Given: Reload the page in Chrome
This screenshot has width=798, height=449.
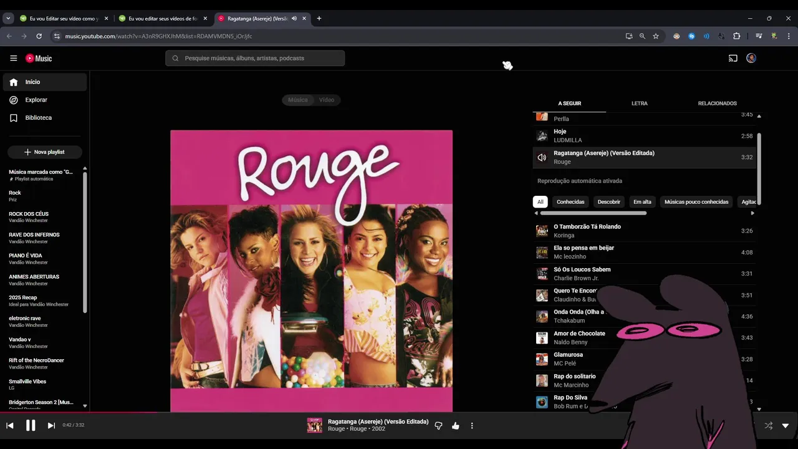Looking at the screenshot, I should click(39, 36).
